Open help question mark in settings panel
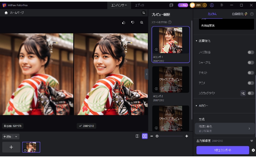 [x=252, y=14]
